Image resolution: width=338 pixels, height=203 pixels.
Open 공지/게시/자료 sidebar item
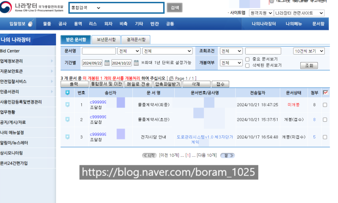28,122
